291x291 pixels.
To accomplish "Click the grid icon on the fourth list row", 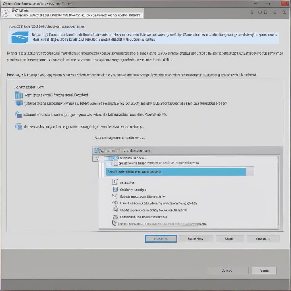I will (x=18, y=126).
